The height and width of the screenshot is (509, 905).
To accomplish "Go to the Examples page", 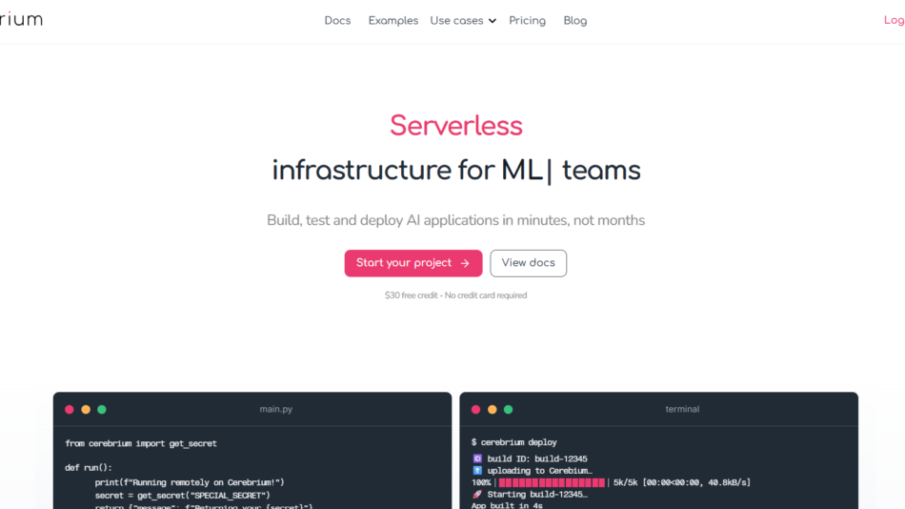I will [392, 21].
